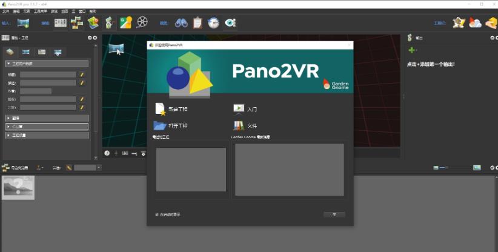The height and width of the screenshot is (252, 498).
Task: Switch to the user data card tab icon
Action: (42, 51)
